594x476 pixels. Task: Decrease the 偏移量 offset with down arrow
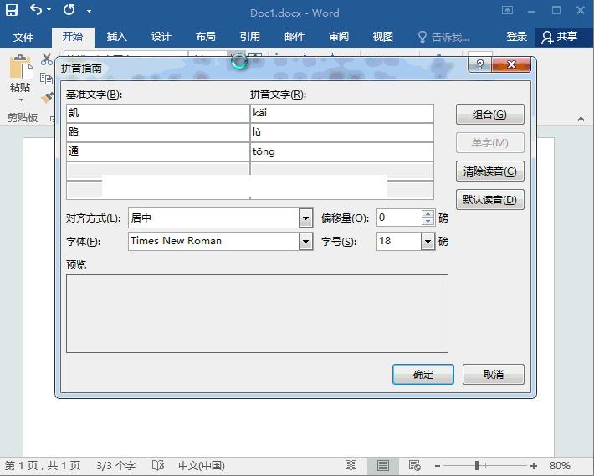[428, 222]
